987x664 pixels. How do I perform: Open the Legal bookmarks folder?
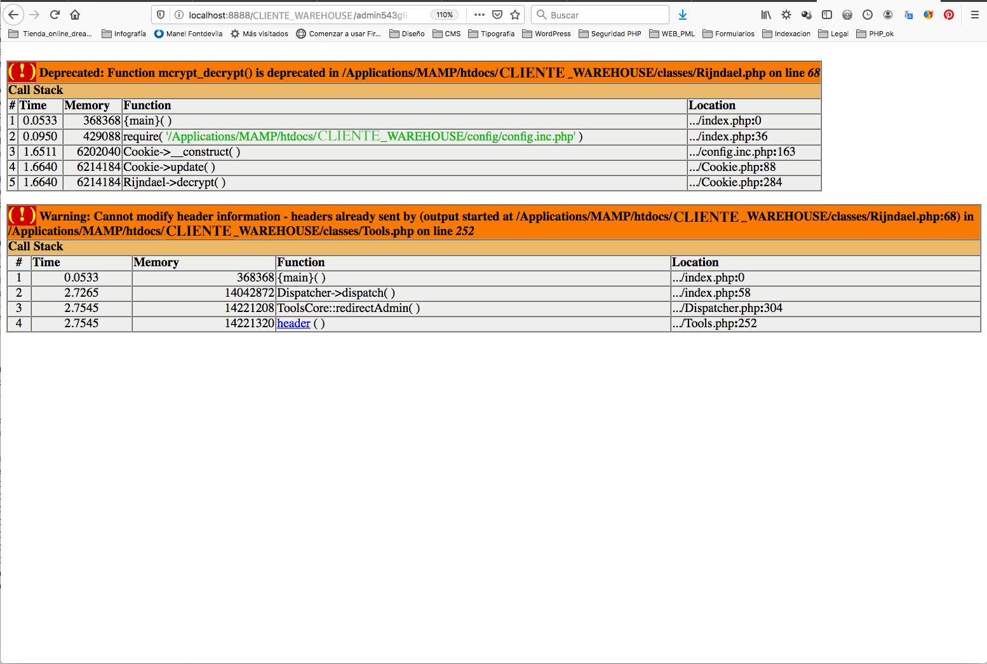833,34
